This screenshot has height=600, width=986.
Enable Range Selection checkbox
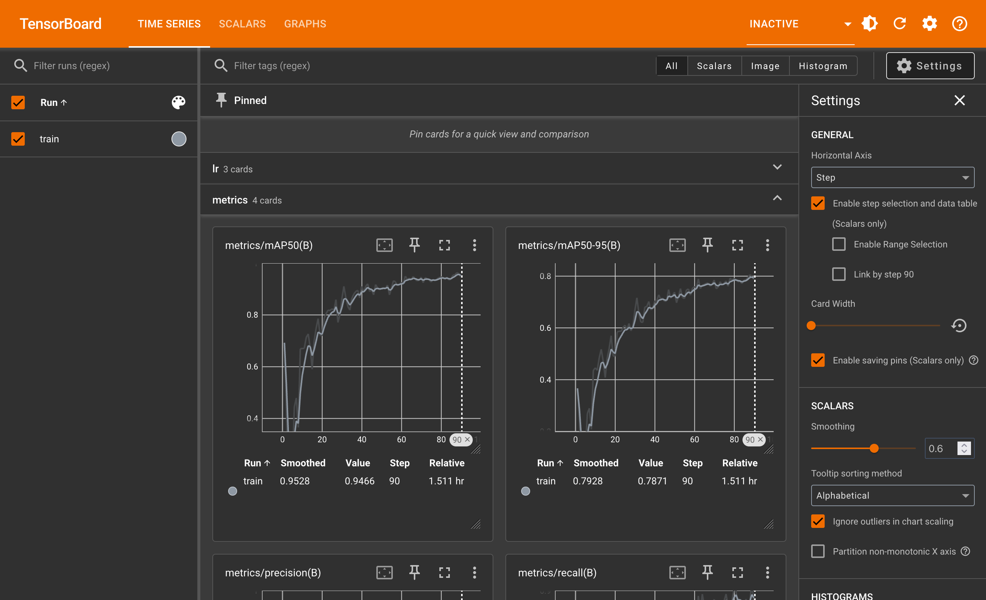coord(839,244)
